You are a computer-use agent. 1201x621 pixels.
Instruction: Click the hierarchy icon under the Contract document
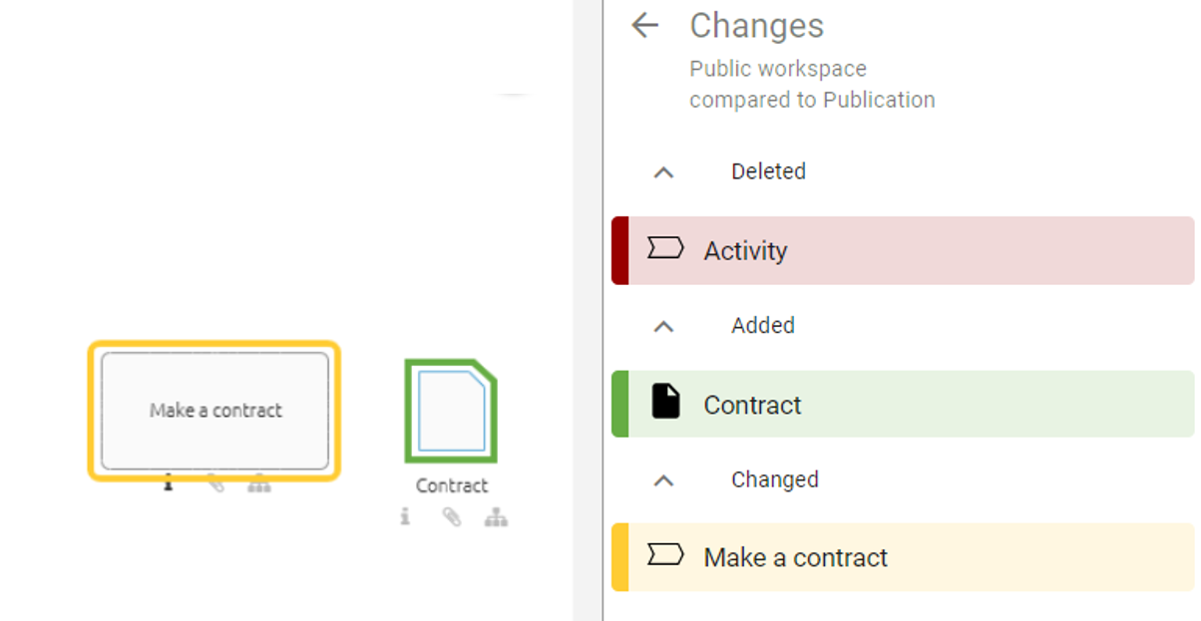tap(496, 516)
